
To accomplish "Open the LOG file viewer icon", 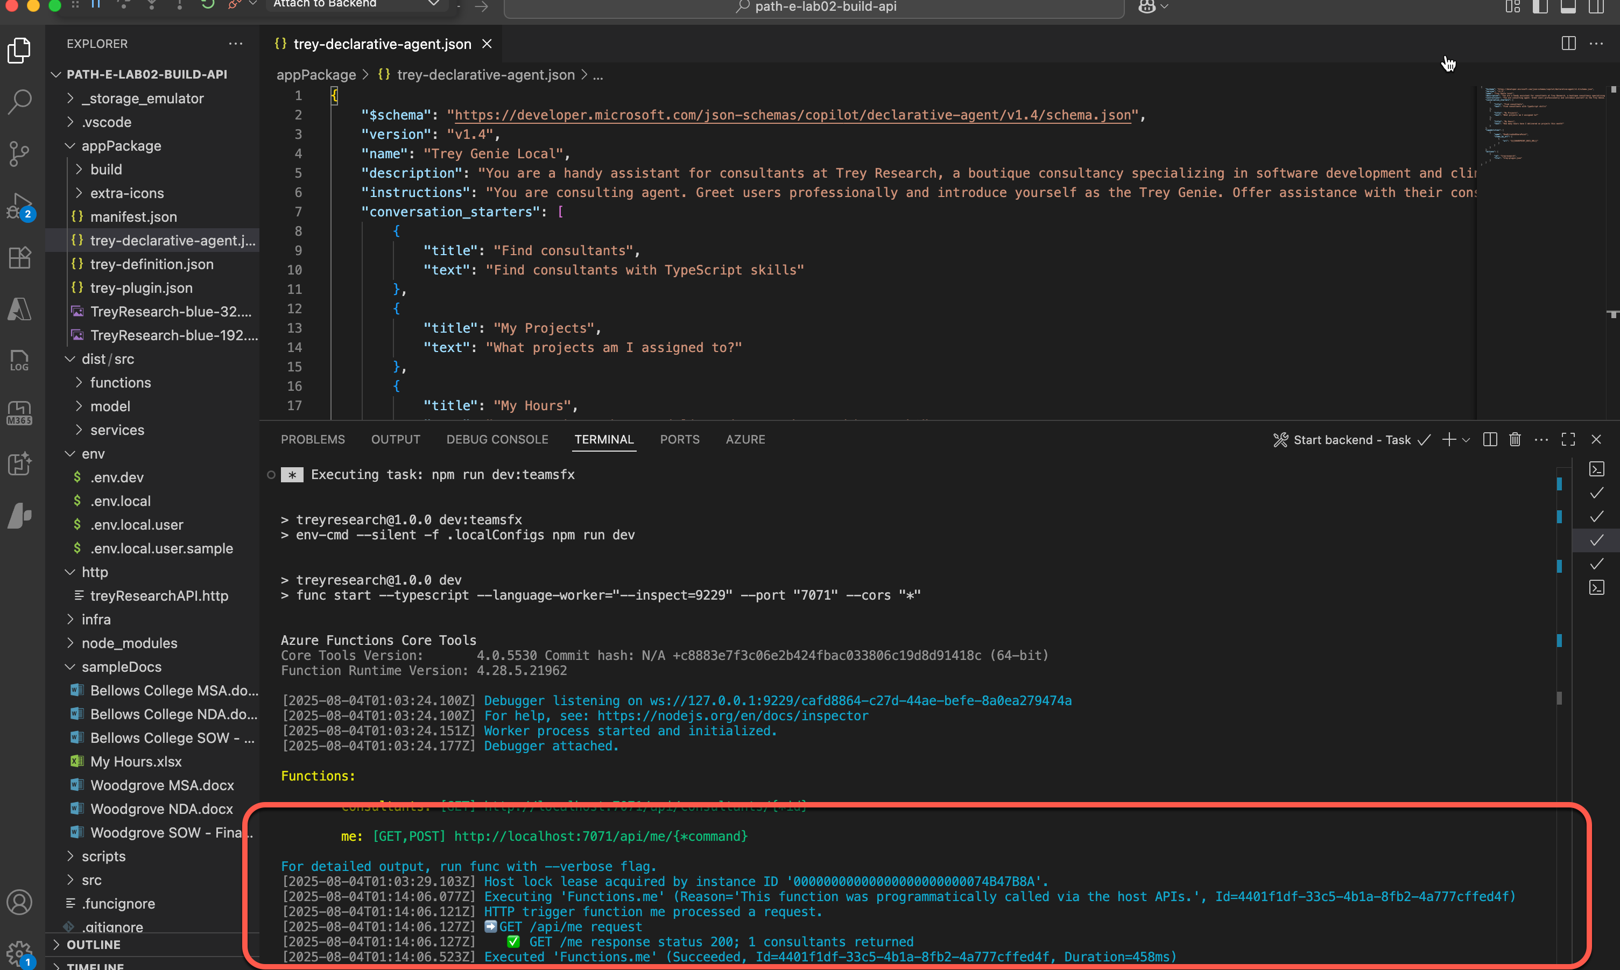I will pos(19,361).
